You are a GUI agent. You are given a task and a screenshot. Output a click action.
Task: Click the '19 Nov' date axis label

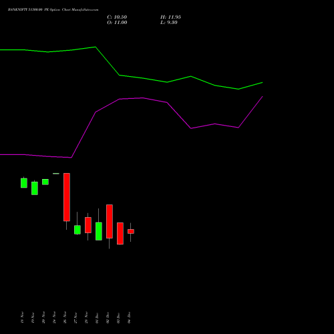point(33,317)
